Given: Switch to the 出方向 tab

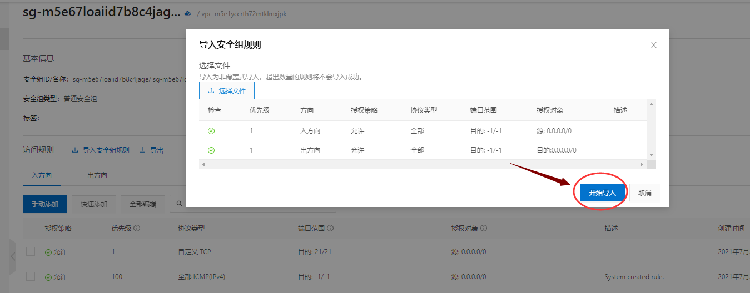Looking at the screenshot, I should (x=97, y=175).
